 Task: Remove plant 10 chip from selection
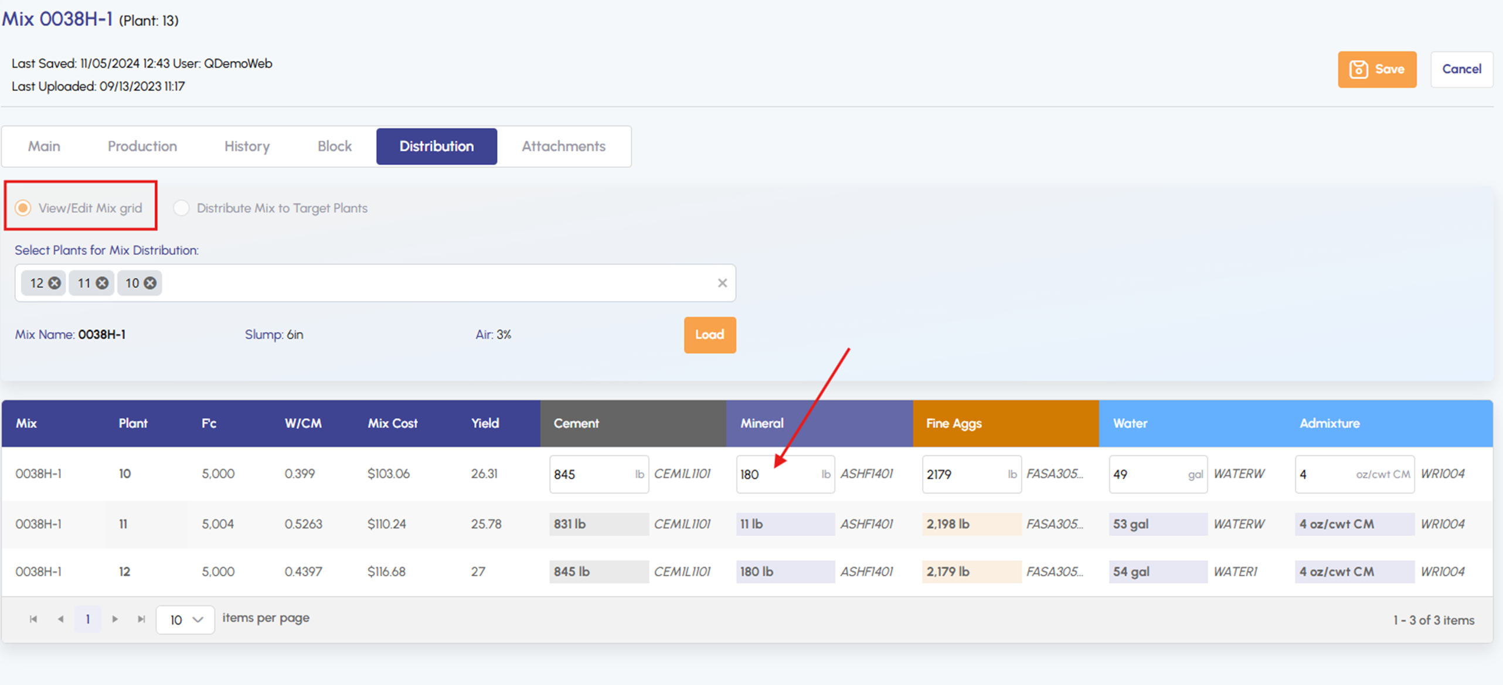[x=150, y=283]
